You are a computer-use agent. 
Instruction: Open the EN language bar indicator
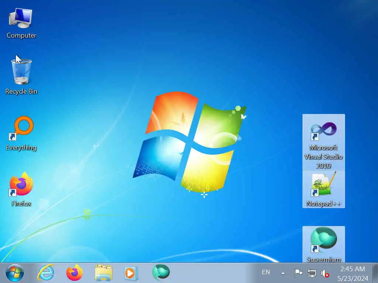pos(266,272)
